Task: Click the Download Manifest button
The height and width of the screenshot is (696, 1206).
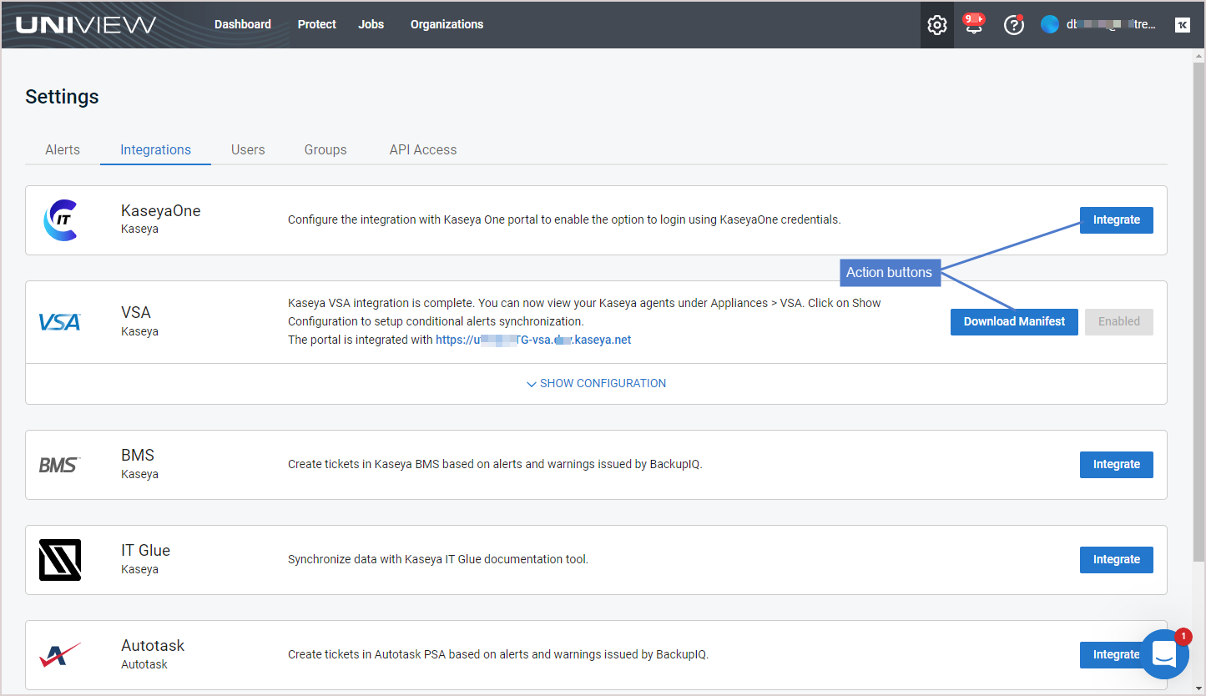Action: tap(1014, 322)
